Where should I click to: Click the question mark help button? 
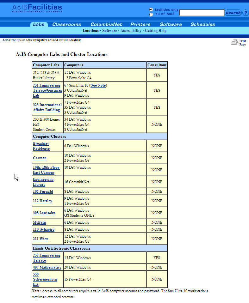(246, 13)
